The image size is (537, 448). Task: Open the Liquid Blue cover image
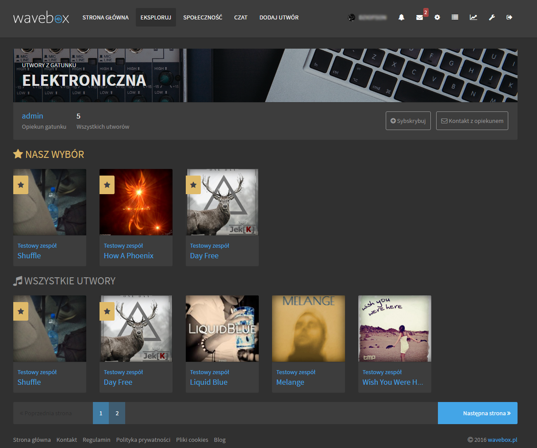tap(222, 329)
